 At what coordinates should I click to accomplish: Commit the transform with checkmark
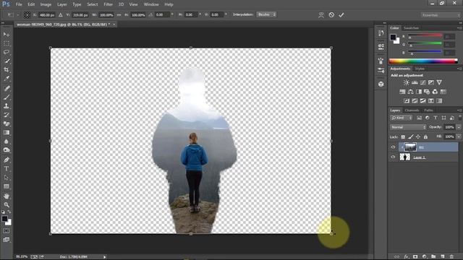pyautogui.click(x=341, y=14)
